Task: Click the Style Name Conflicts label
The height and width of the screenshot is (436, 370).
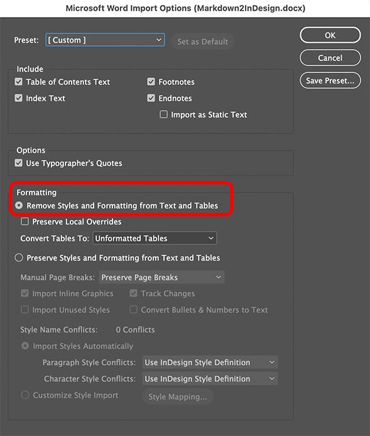Action: coord(59,330)
